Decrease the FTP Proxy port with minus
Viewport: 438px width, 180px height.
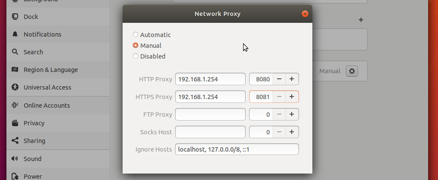[x=279, y=114]
